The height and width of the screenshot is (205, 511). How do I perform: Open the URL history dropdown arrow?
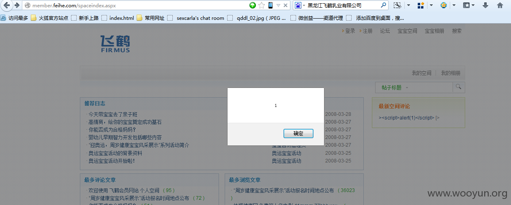(278, 5)
